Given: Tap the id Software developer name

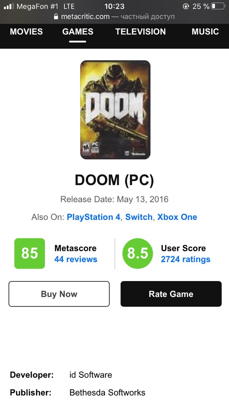Looking at the screenshot, I should tap(91, 375).
